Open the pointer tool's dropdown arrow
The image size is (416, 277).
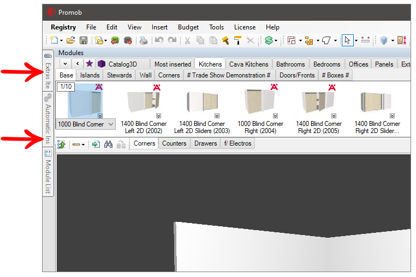pos(356,40)
